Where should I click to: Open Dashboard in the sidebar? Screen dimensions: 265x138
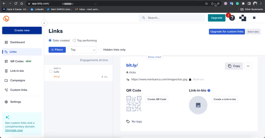click(x=22, y=42)
